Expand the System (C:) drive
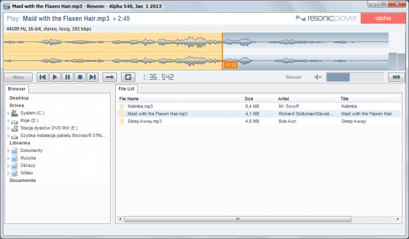Image resolution: width=409 pixels, height=239 pixels. click(8, 113)
